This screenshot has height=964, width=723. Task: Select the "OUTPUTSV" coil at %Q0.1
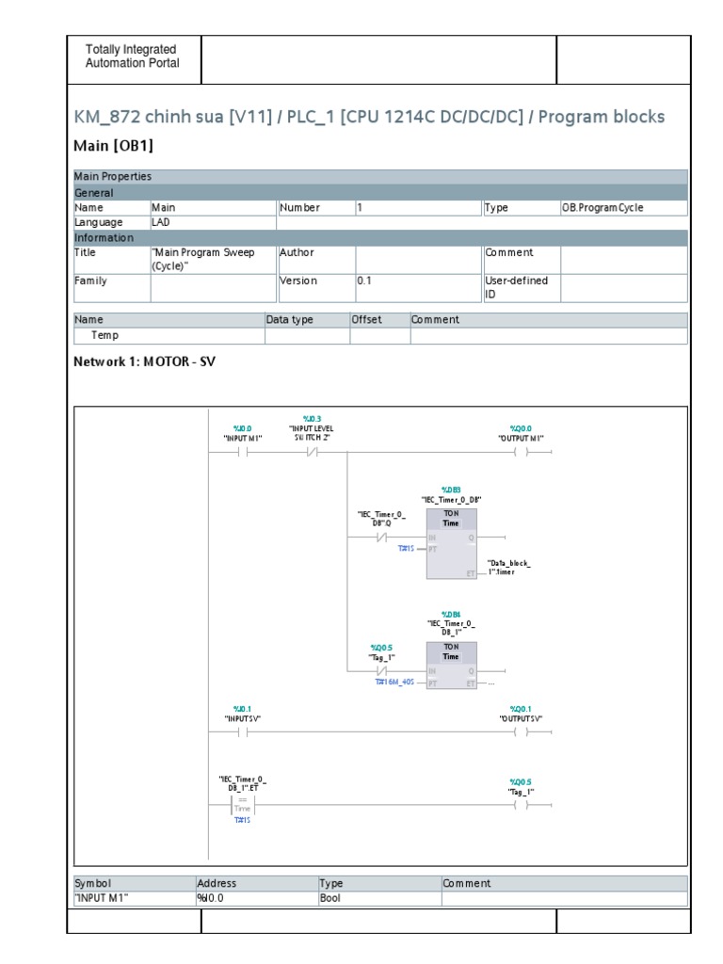tap(521, 732)
